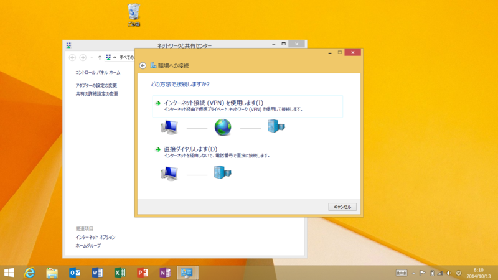This screenshot has width=498, height=280.
Task: Launch Excel from taskbar
Action: point(120,273)
